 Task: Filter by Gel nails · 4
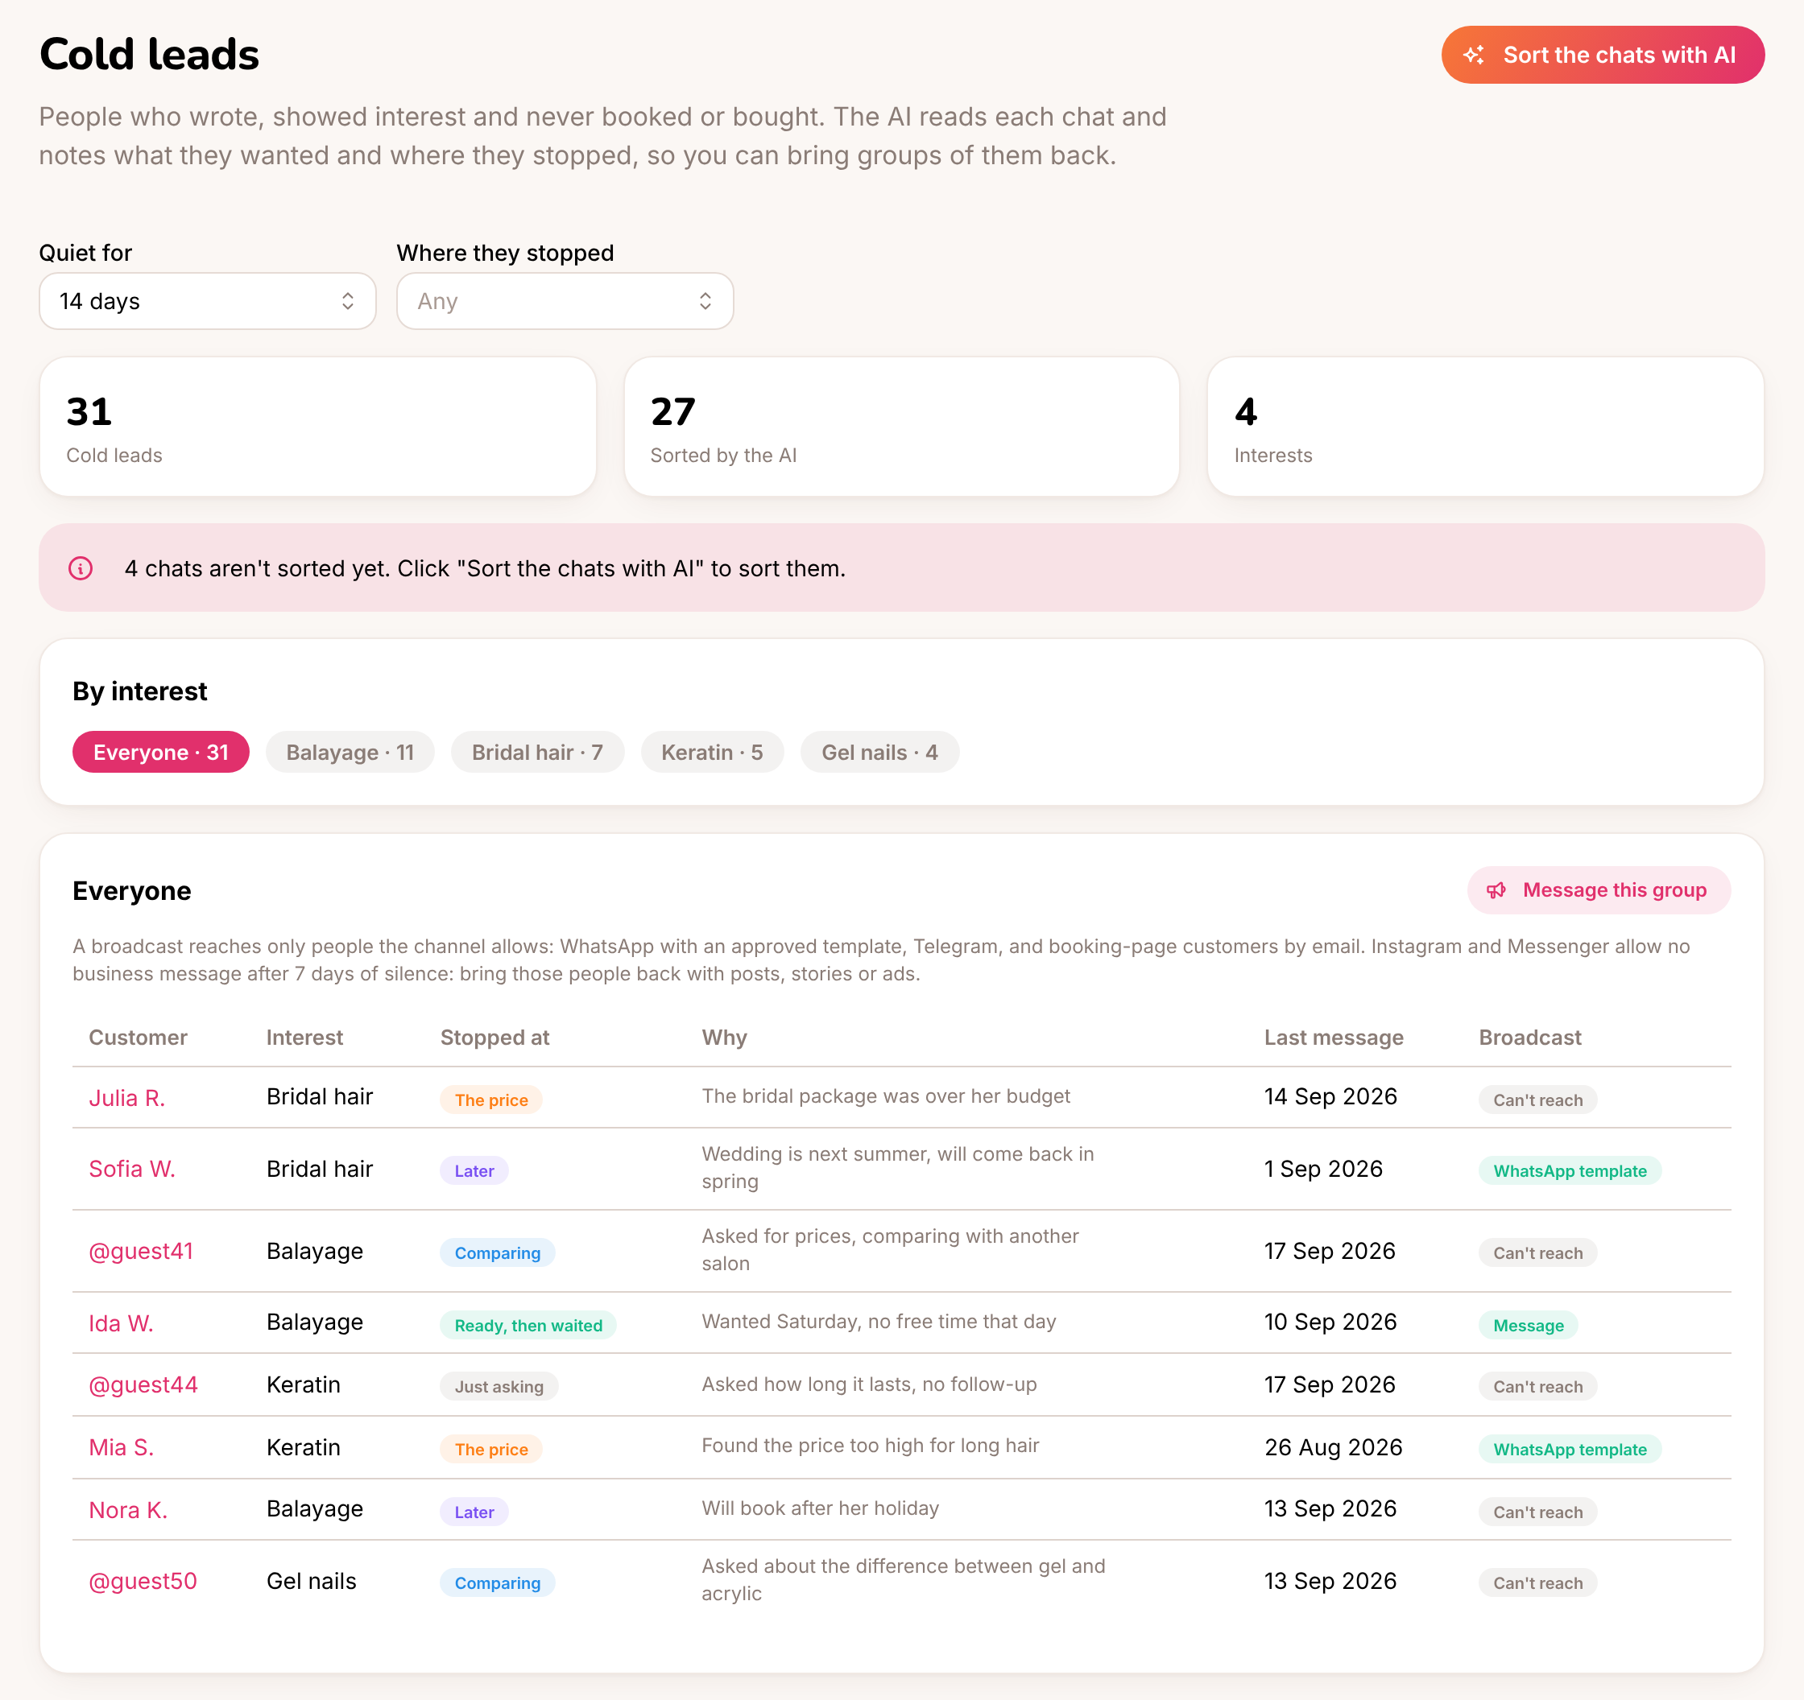pyautogui.click(x=879, y=752)
